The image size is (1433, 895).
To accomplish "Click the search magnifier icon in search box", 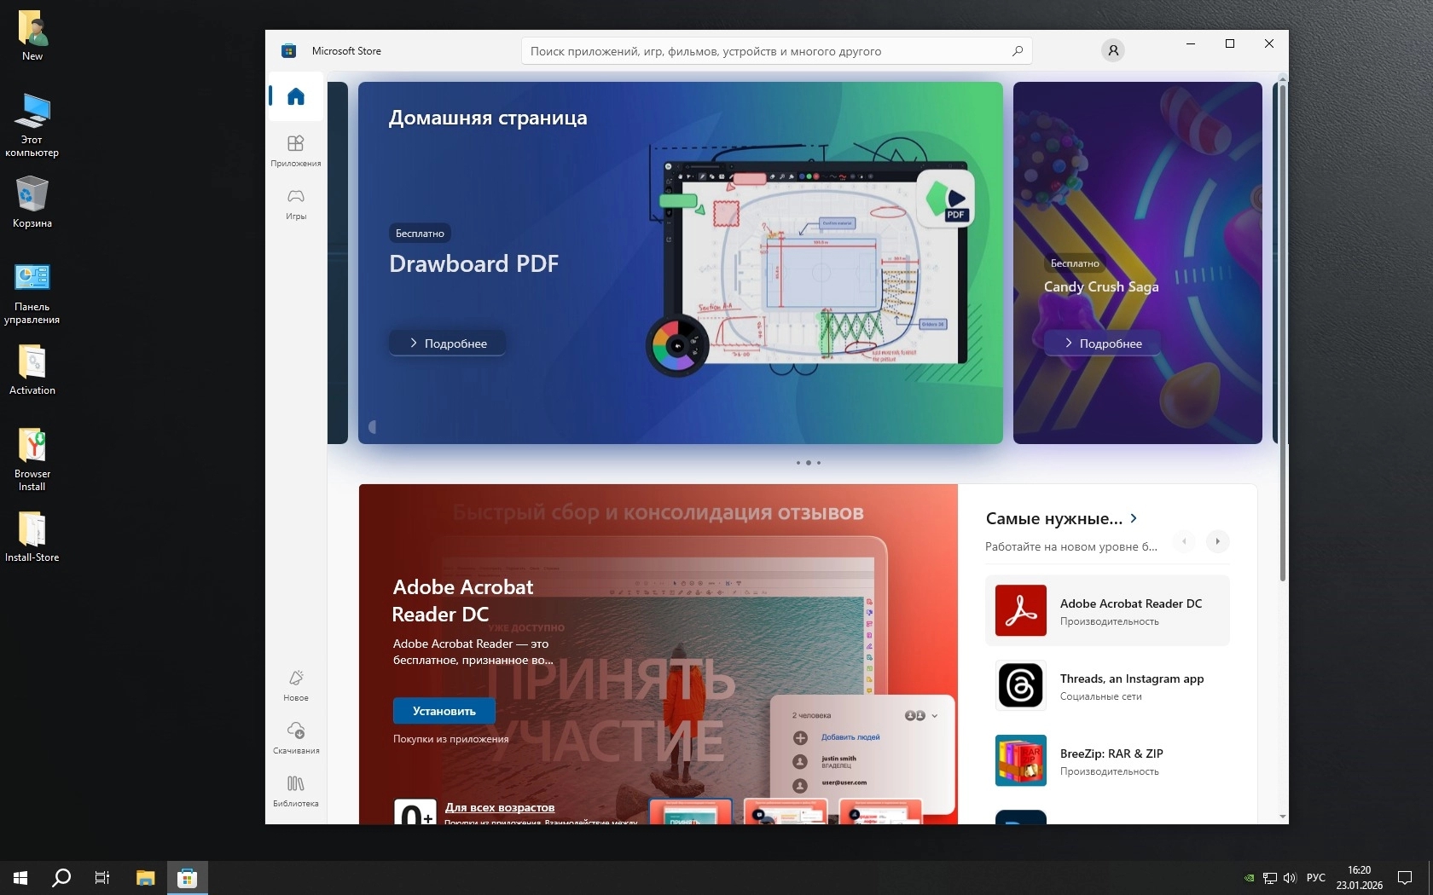I will tap(1017, 51).
